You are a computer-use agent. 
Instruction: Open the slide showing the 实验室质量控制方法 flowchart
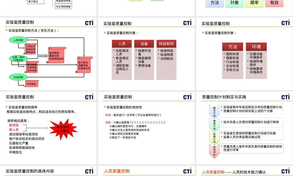pos(48,54)
